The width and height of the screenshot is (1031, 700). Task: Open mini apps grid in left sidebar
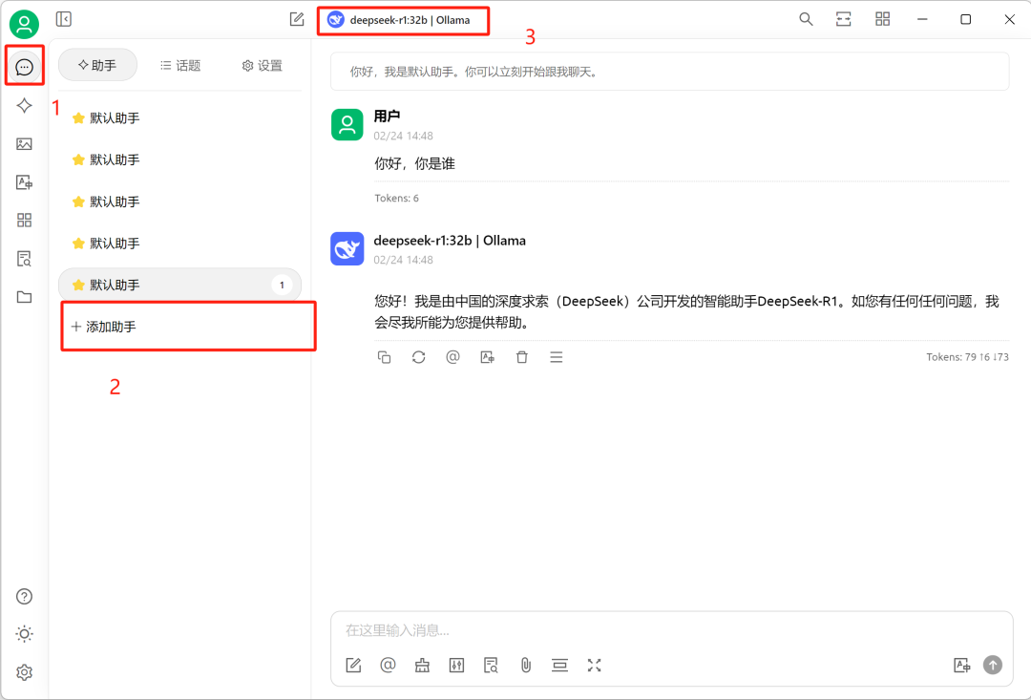24,220
